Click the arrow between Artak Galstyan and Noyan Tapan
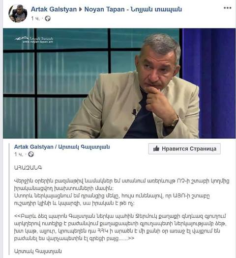The image size is (236, 258). [80, 9]
